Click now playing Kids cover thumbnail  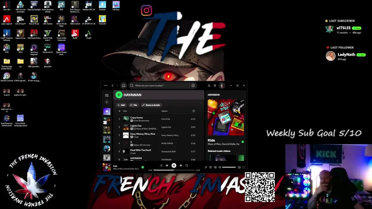[107, 167]
